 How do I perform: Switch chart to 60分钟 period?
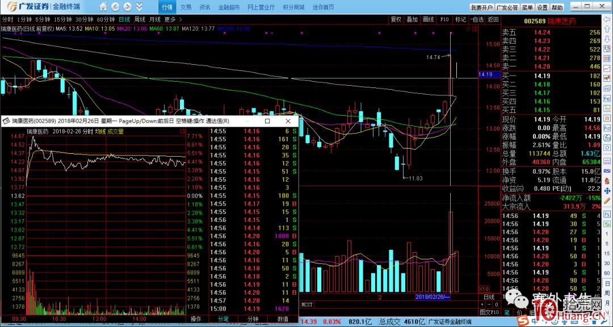106,19
